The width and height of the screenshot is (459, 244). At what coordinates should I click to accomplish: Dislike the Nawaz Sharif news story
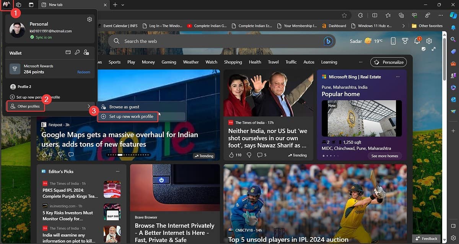[249, 155]
